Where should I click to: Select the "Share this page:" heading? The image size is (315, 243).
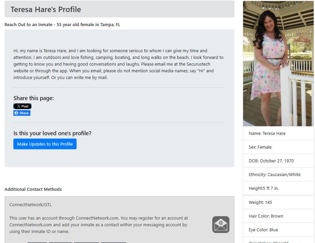pos(33,98)
